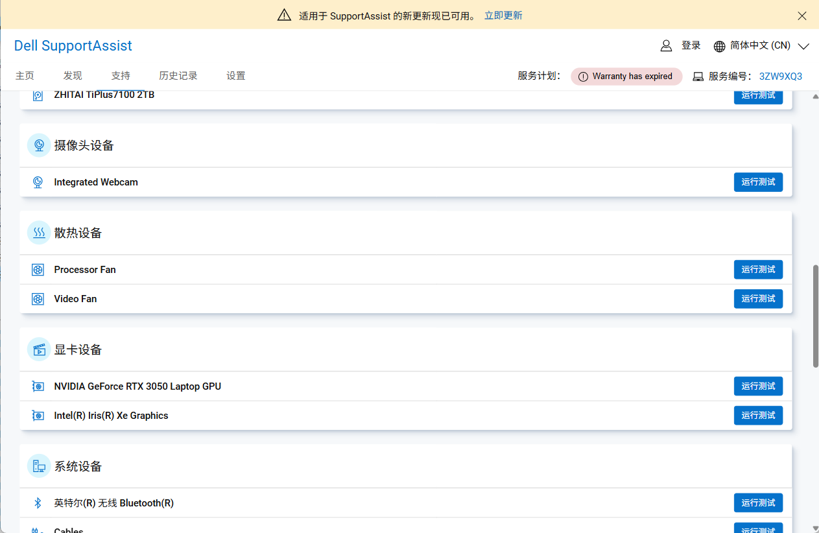819x533 pixels.
Task: Click the 系统设备 heading
Action: pos(78,466)
